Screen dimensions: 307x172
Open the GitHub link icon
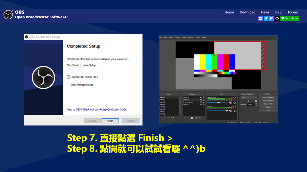coord(277,18)
